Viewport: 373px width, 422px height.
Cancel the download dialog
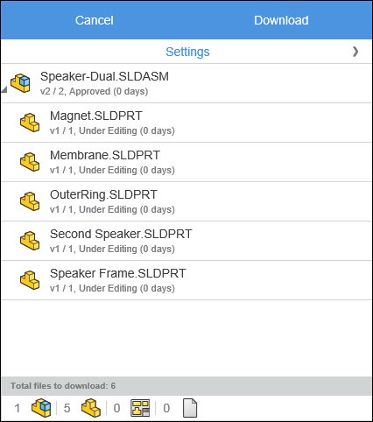(94, 20)
